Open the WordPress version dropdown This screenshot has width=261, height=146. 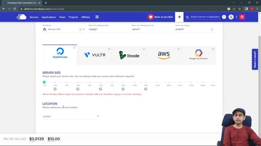tap(84, 30)
